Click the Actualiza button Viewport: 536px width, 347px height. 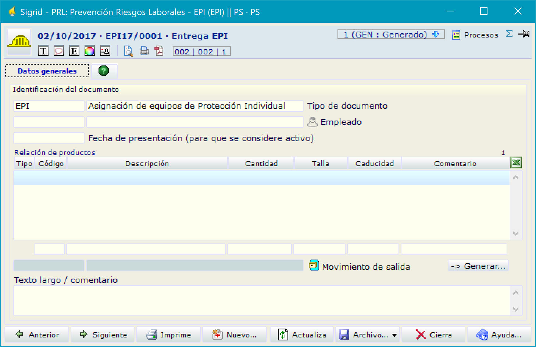(x=302, y=335)
